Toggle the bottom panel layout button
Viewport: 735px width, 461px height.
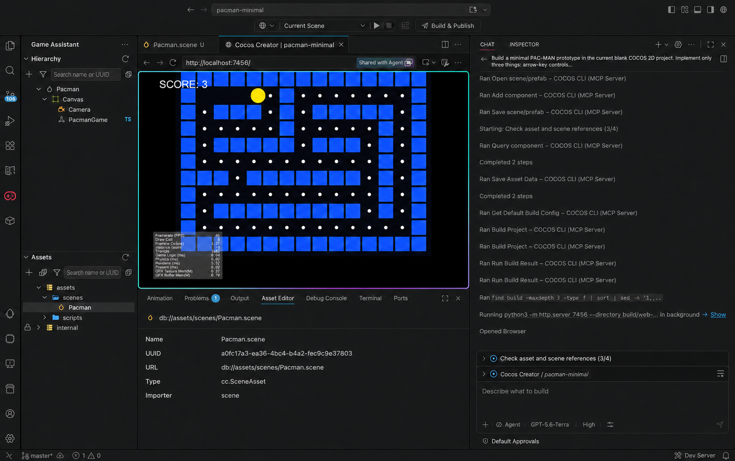click(697, 10)
